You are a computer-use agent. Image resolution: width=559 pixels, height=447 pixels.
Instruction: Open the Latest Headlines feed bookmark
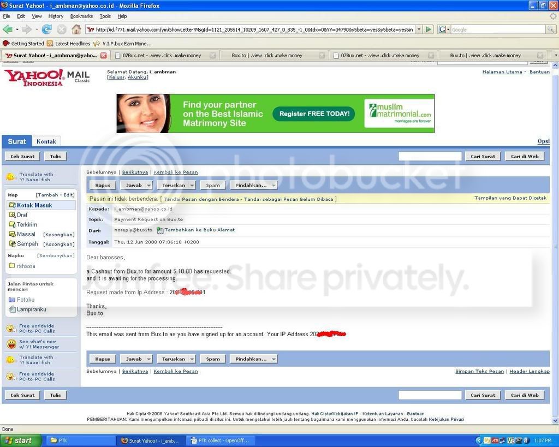[68, 44]
